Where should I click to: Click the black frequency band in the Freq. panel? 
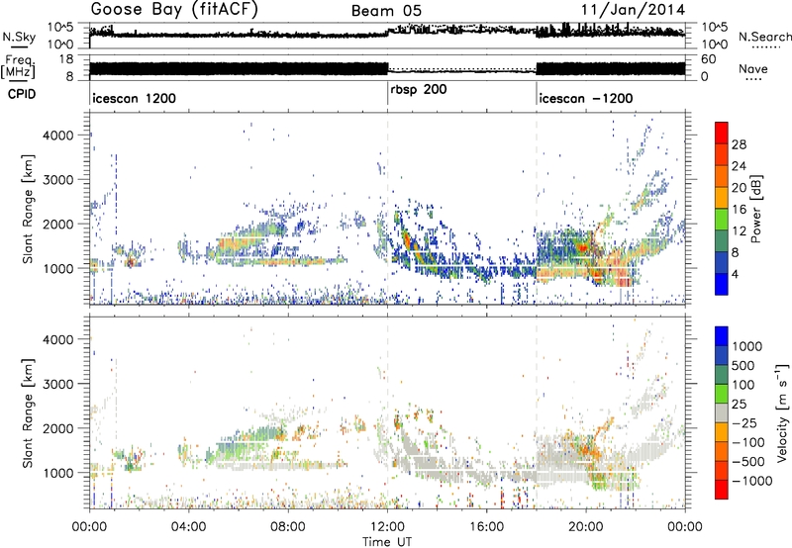(x=238, y=68)
